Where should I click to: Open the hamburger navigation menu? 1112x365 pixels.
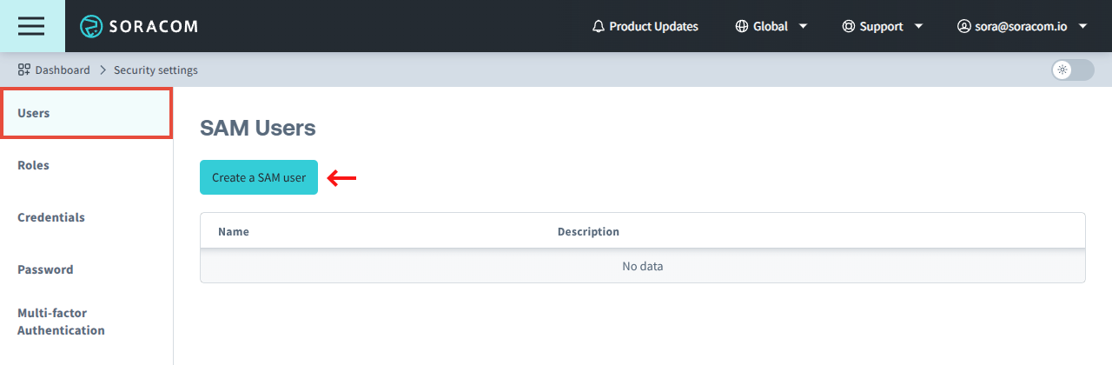pos(31,26)
